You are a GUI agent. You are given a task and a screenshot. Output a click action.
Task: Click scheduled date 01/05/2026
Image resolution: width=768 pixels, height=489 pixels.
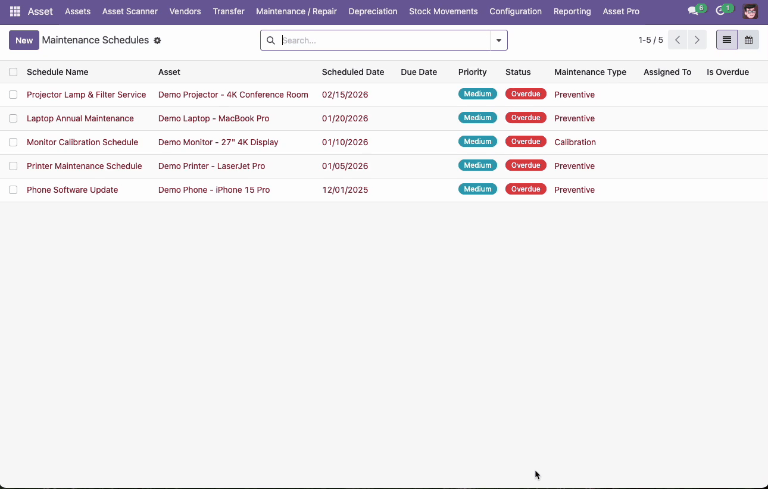coord(345,166)
